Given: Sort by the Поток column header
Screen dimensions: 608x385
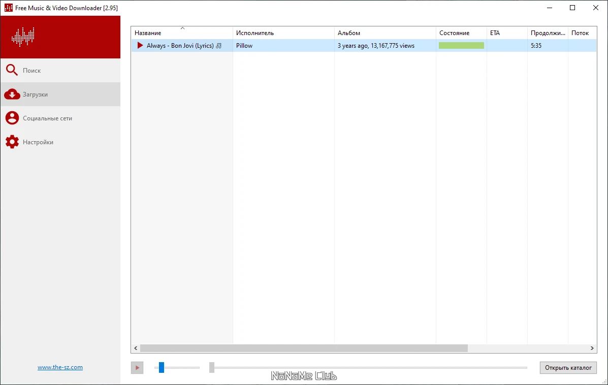Looking at the screenshot, I should tap(583, 33).
